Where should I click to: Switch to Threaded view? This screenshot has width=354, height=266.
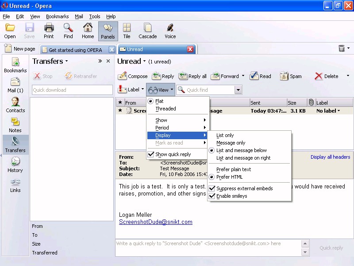[165, 109]
